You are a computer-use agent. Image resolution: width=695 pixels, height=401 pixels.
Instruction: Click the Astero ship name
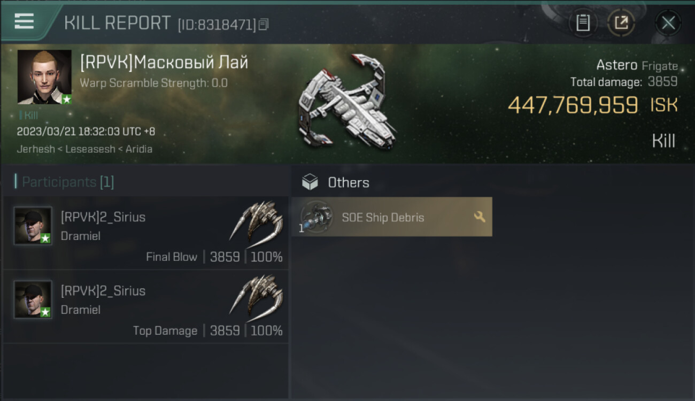tap(616, 65)
